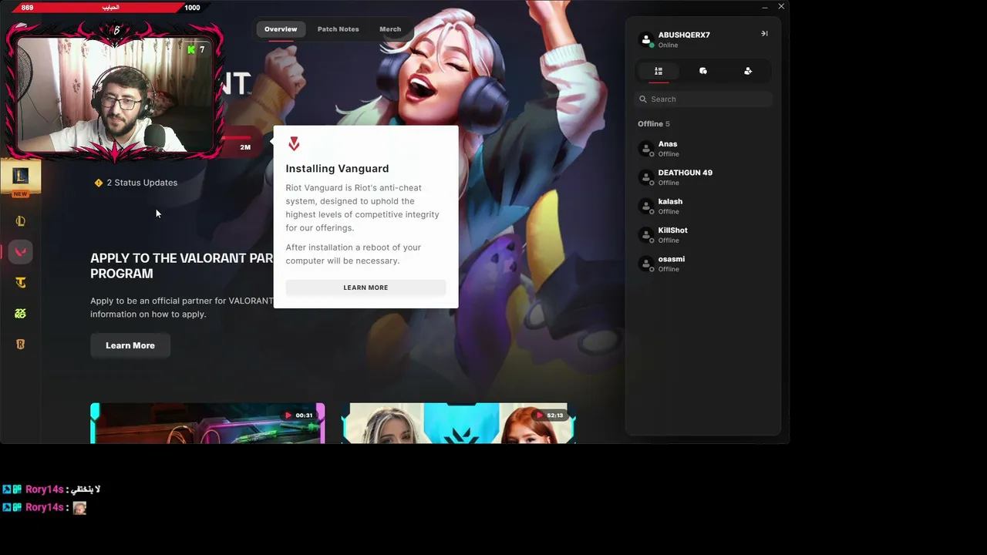Close the Riot Client window
The width and height of the screenshot is (987, 555).
[x=781, y=6]
